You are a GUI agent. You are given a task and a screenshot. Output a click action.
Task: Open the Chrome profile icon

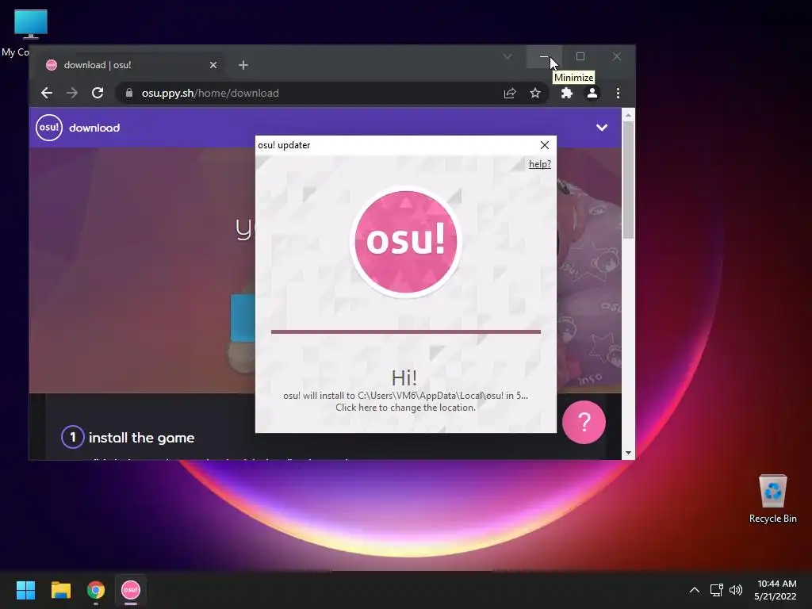click(592, 94)
